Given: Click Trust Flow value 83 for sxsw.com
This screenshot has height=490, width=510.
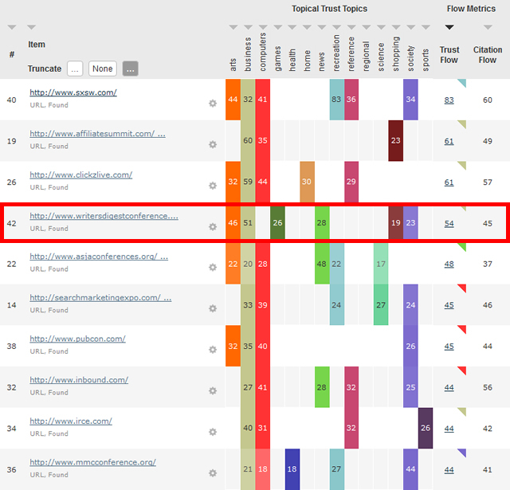Looking at the screenshot, I should coord(449,100).
